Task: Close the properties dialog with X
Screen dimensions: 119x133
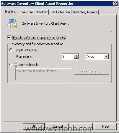Action: pos(115,4)
